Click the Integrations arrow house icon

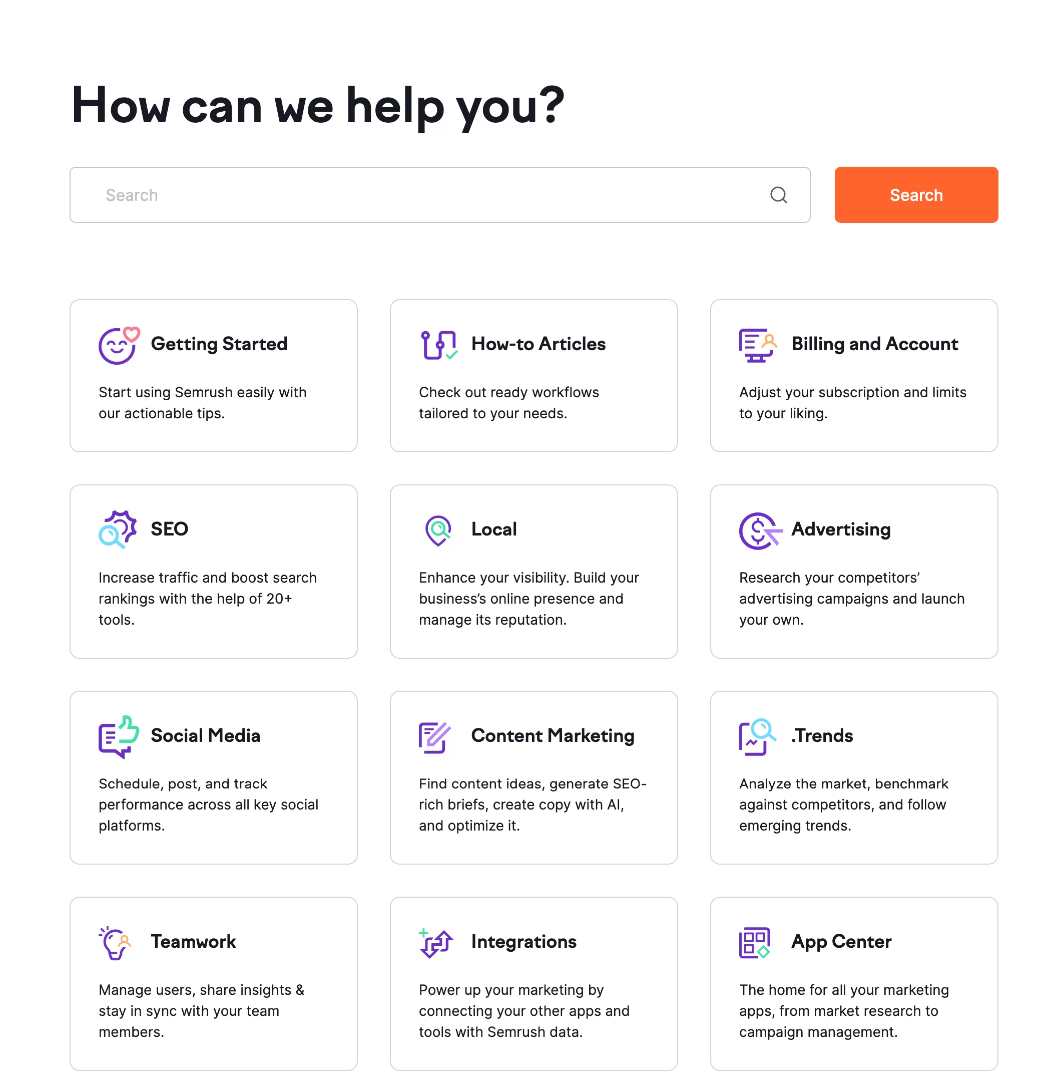click(435, 941)
